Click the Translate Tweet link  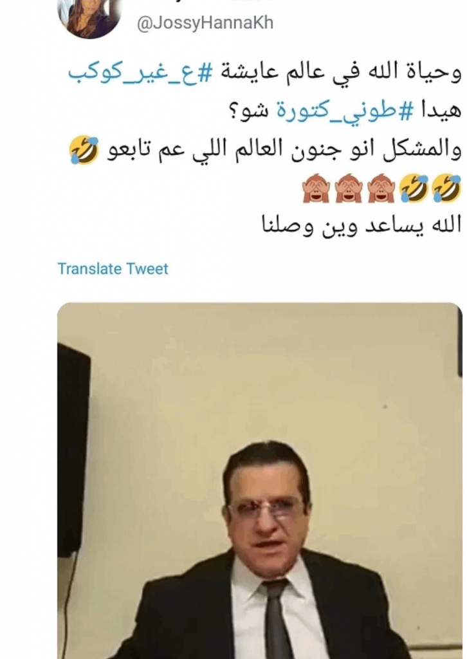click(113, 268)
